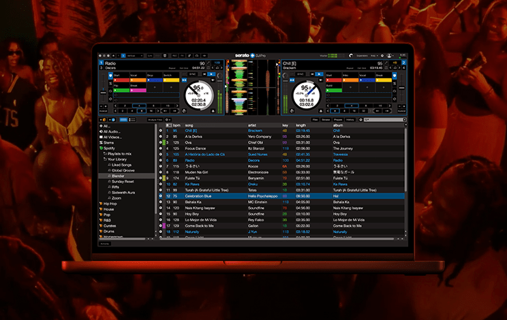Open the Liked Songs playlist
The width and height of the screenshot is (507, 320).
tap(121, 165)
